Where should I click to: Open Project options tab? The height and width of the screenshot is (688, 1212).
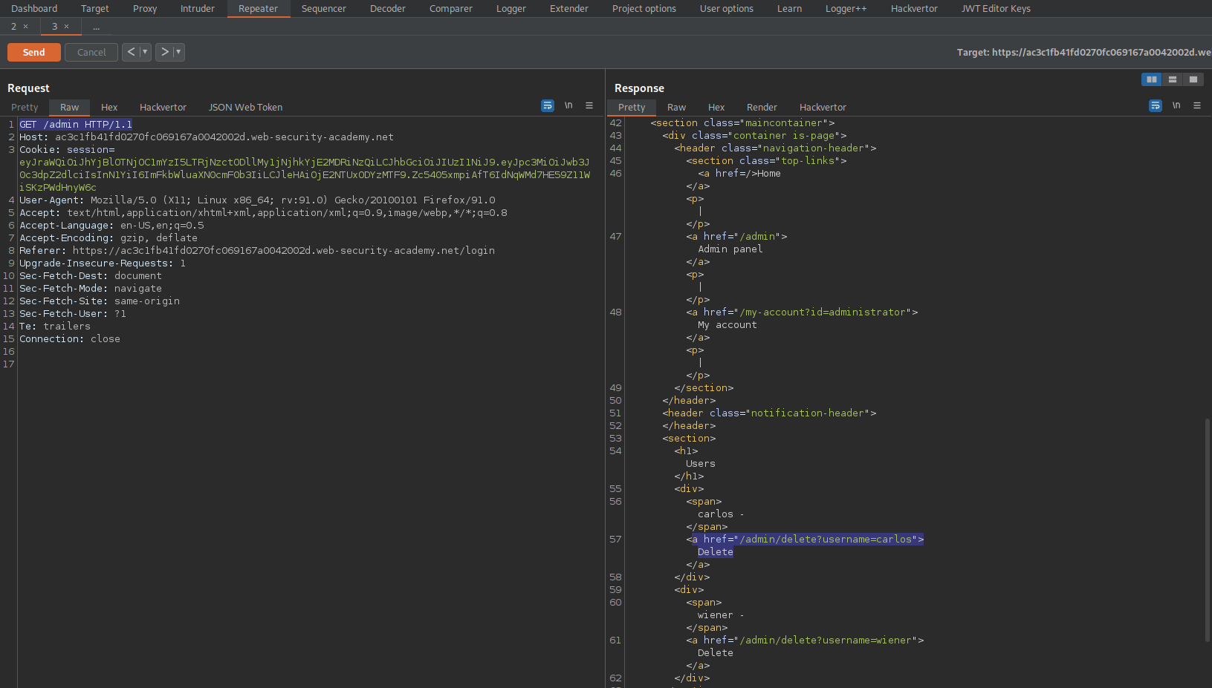click(x=644, y=9)
